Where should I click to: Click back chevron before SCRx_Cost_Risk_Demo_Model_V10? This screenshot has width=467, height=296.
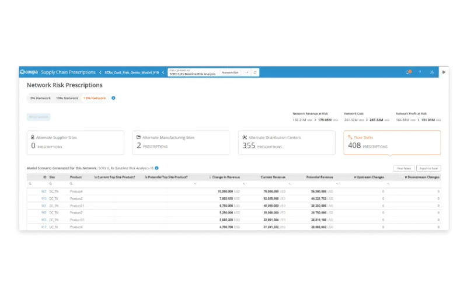[100, 72]
